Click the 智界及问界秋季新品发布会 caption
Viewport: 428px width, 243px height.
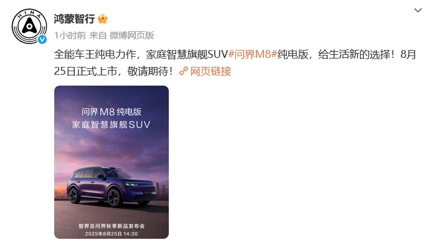click(x=112, y=226)
